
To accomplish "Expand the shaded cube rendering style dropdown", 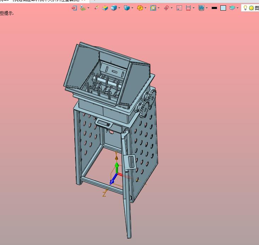I will [119, 8].
